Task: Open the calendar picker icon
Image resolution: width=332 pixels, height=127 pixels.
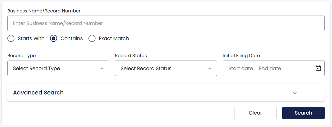Action: [x=318, y=68]
